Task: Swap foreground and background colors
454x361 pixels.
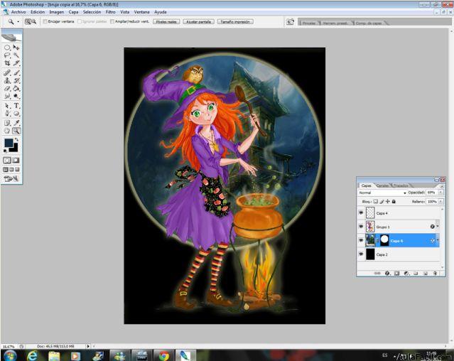Action: coord(16,140)
